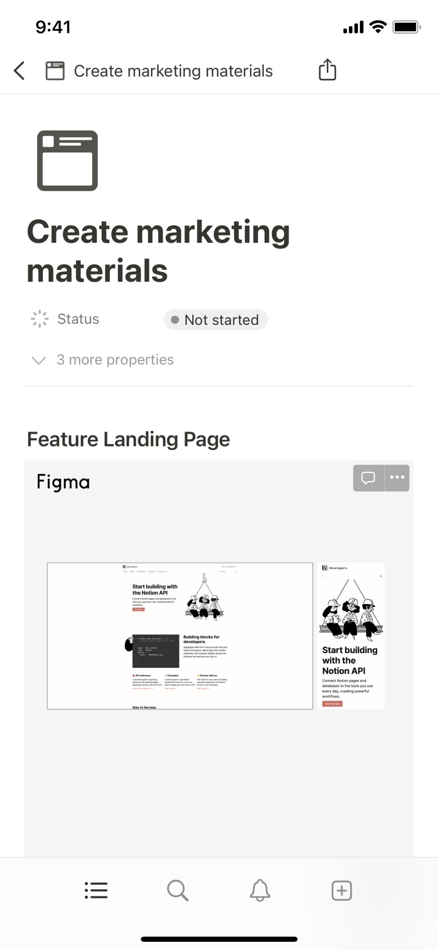
Task: Tap the Status property label
Action: pos(78,319)
